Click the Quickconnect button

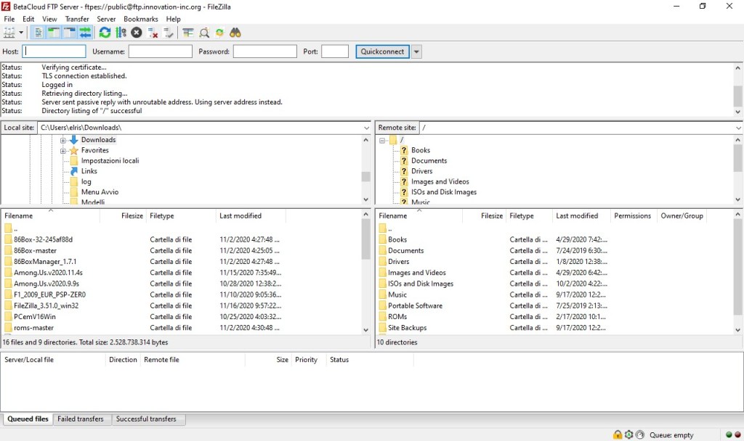(x=382, y=51)
